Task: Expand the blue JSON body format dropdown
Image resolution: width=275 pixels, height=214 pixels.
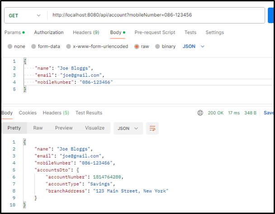Action: [194, 46]
